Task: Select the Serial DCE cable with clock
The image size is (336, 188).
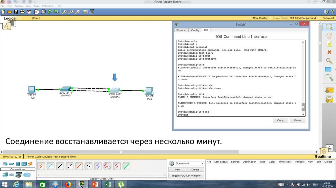Action: [107, 166]
